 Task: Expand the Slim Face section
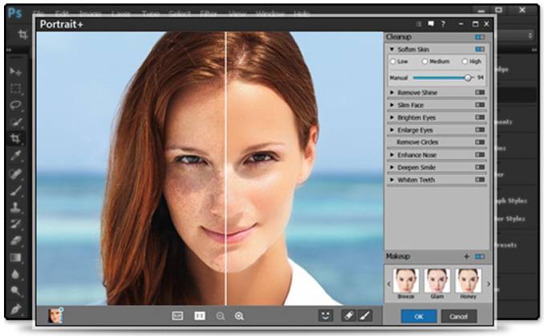(392, 105)
